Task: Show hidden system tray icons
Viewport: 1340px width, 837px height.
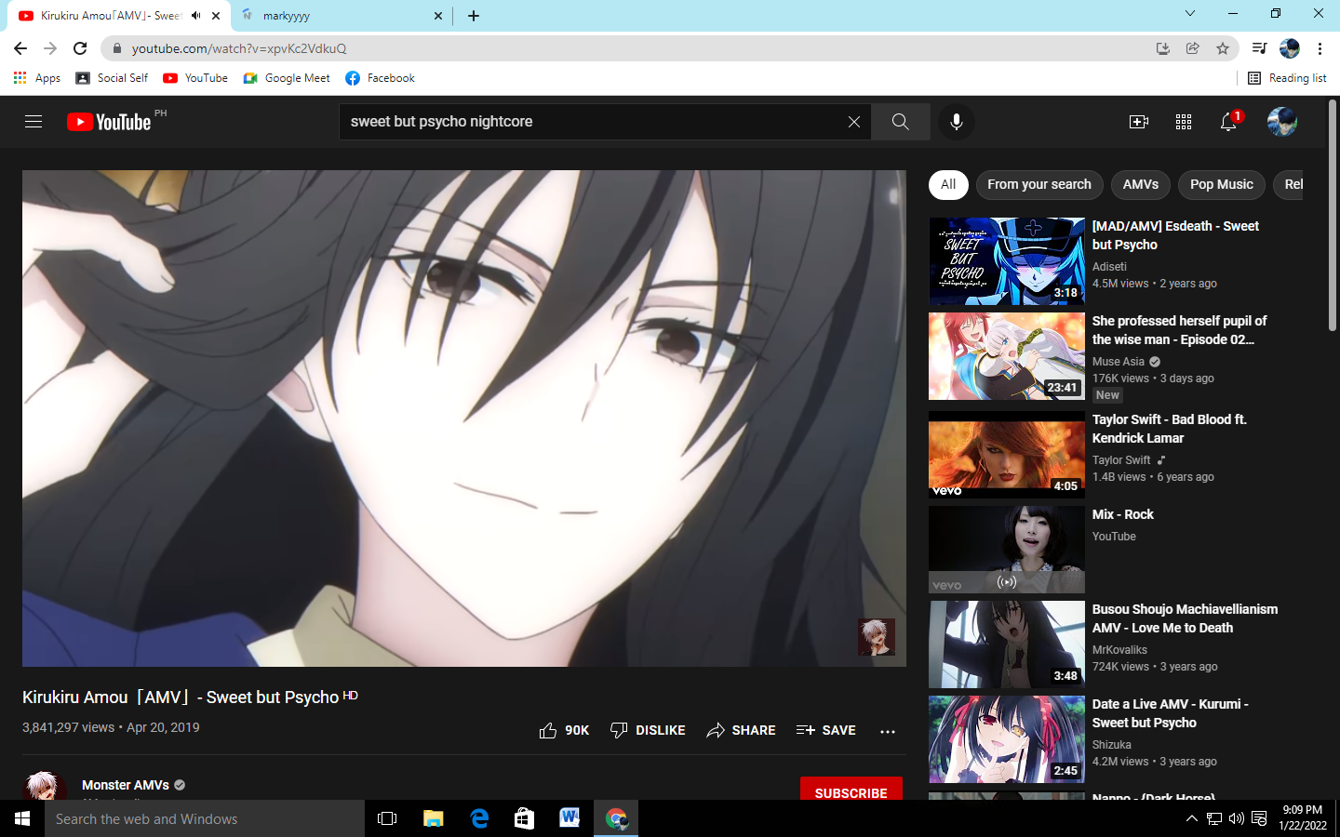Action: [1192, 818]
